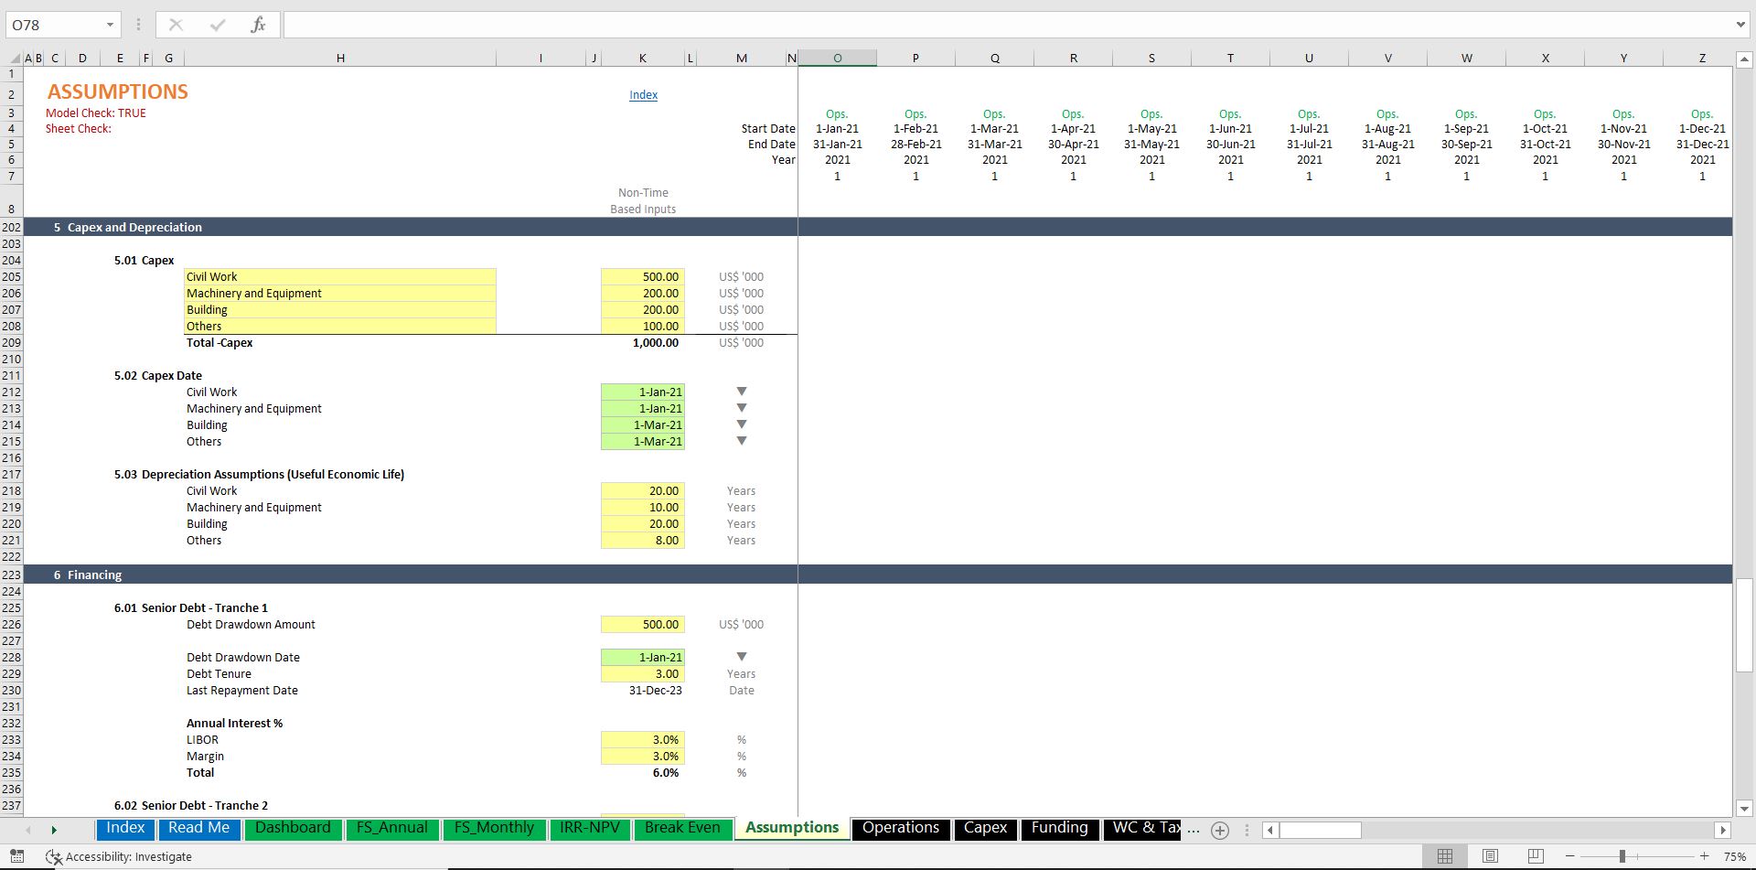Switch to the Read Me sheet tab
1756x870 pixels.
198,828
